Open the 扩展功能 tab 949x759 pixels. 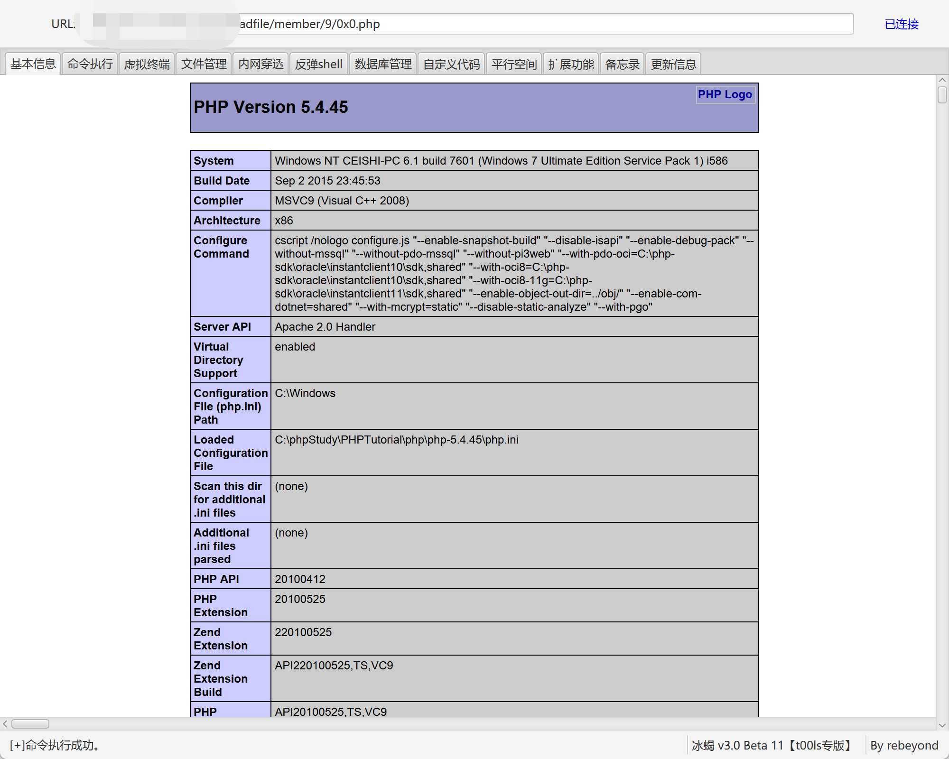[571, 64]
